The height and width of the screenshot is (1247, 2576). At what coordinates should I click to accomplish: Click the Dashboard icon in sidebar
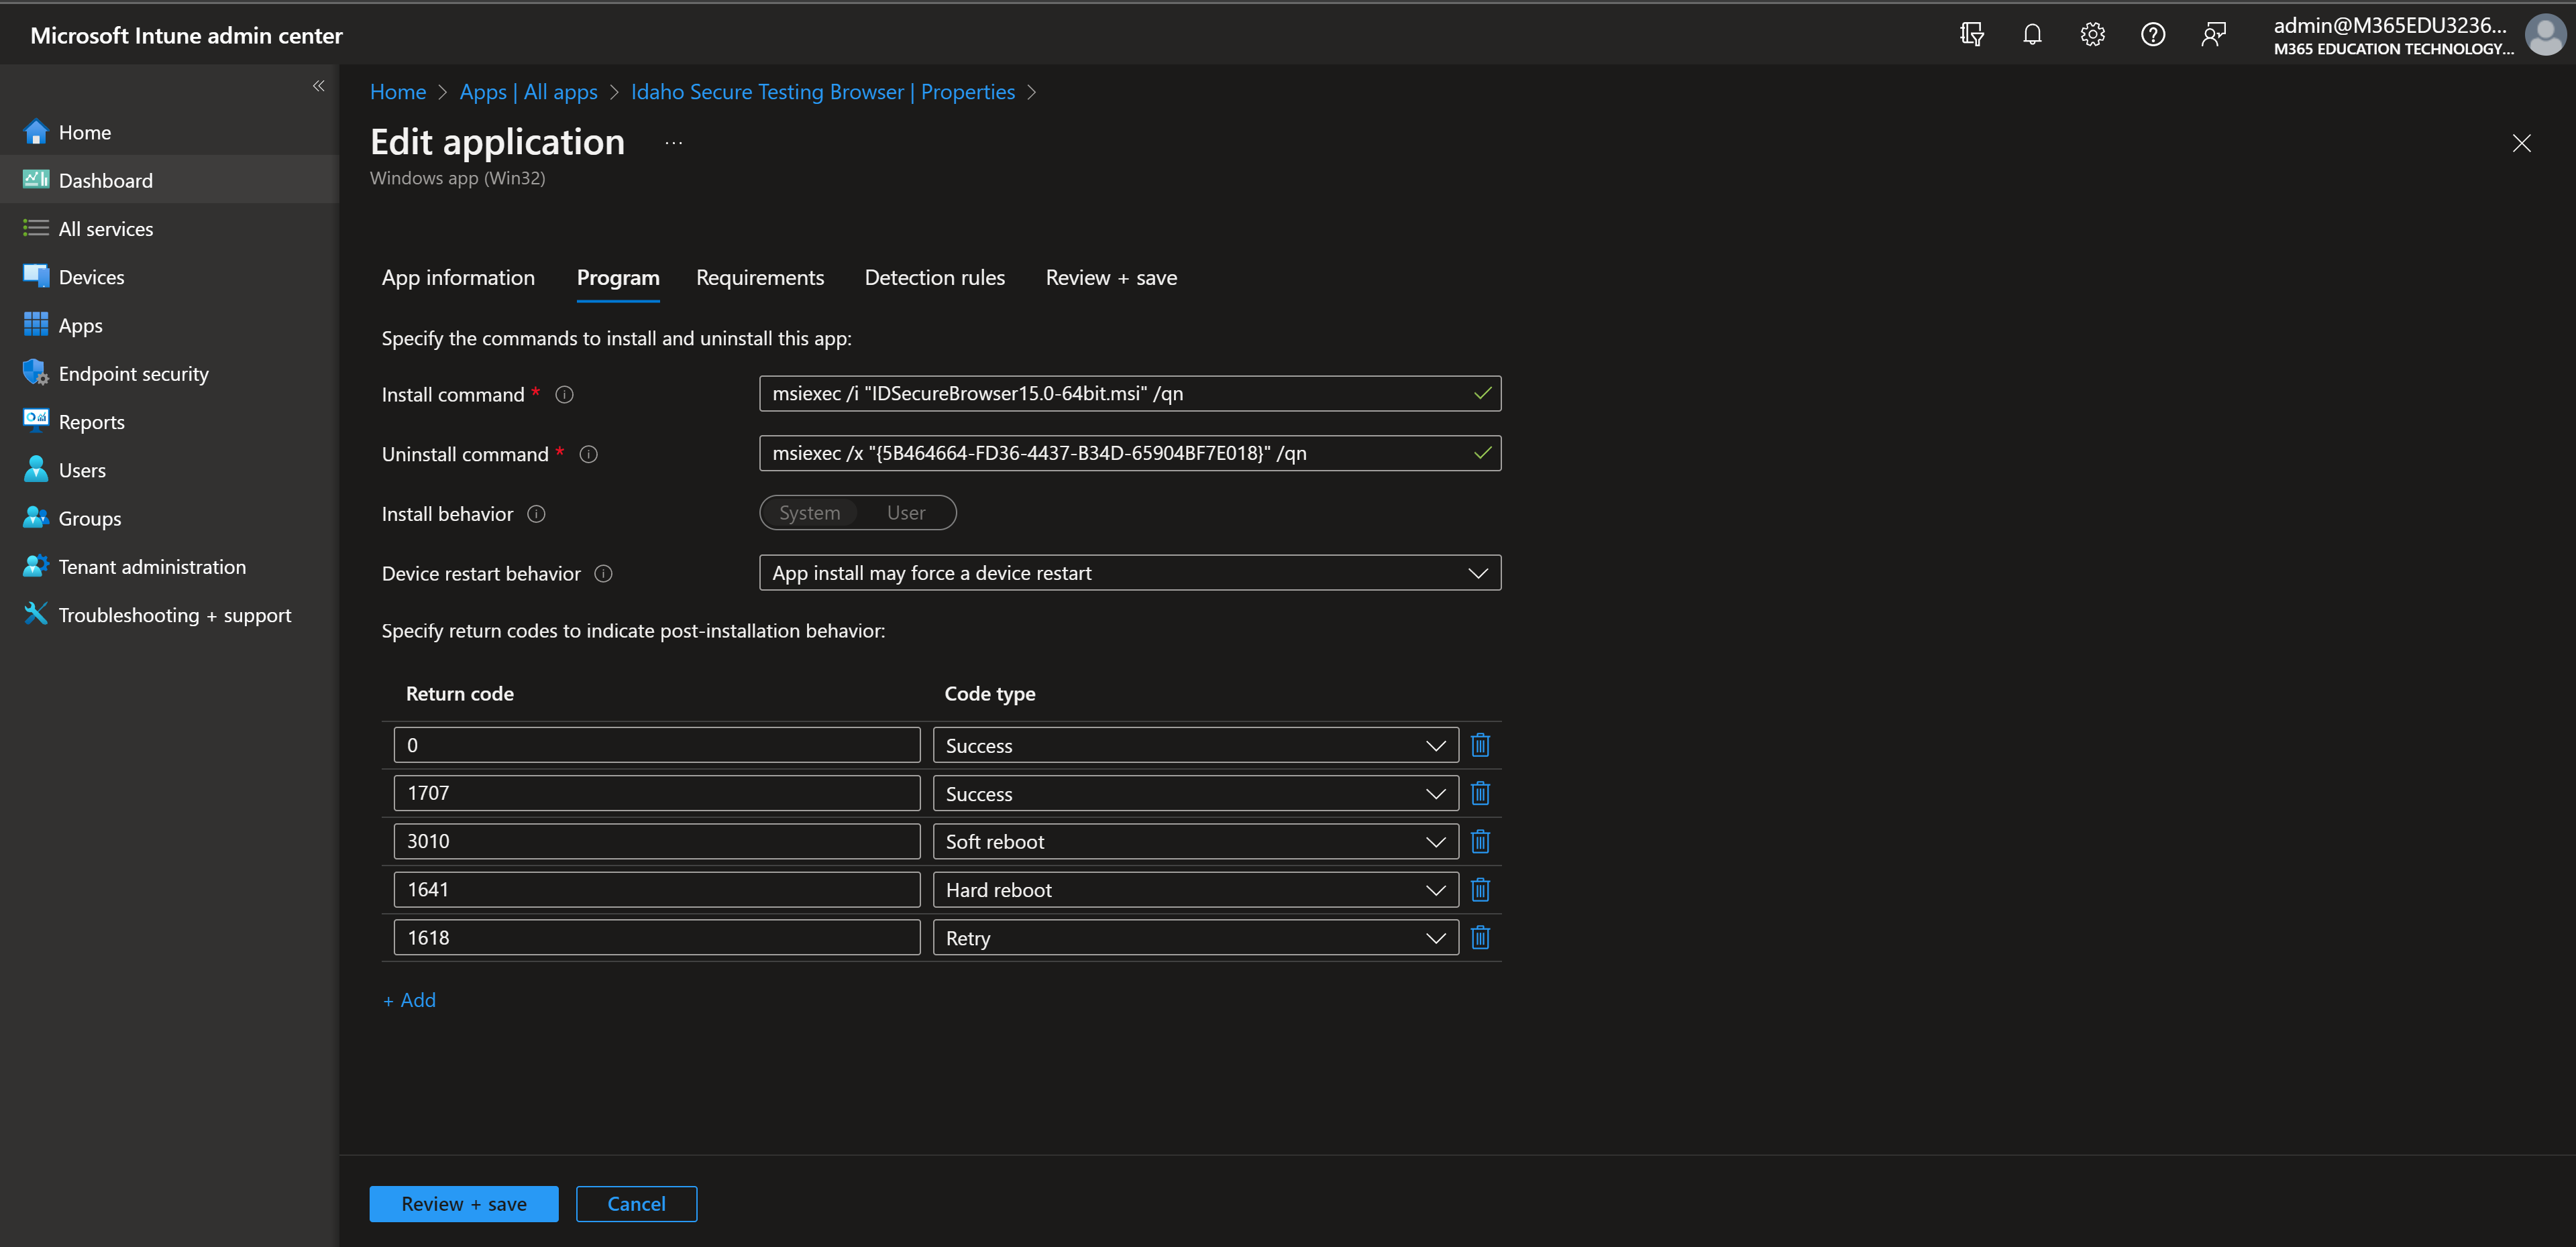pos(36,180)
